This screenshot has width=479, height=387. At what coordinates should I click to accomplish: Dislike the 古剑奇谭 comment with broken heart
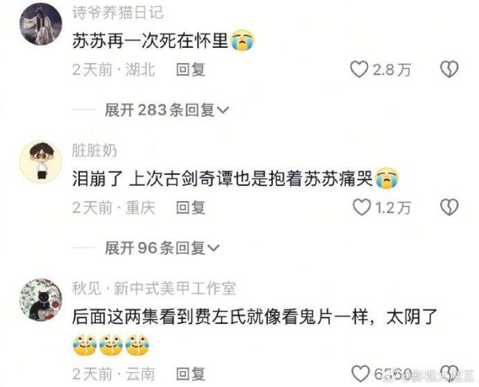449,207
